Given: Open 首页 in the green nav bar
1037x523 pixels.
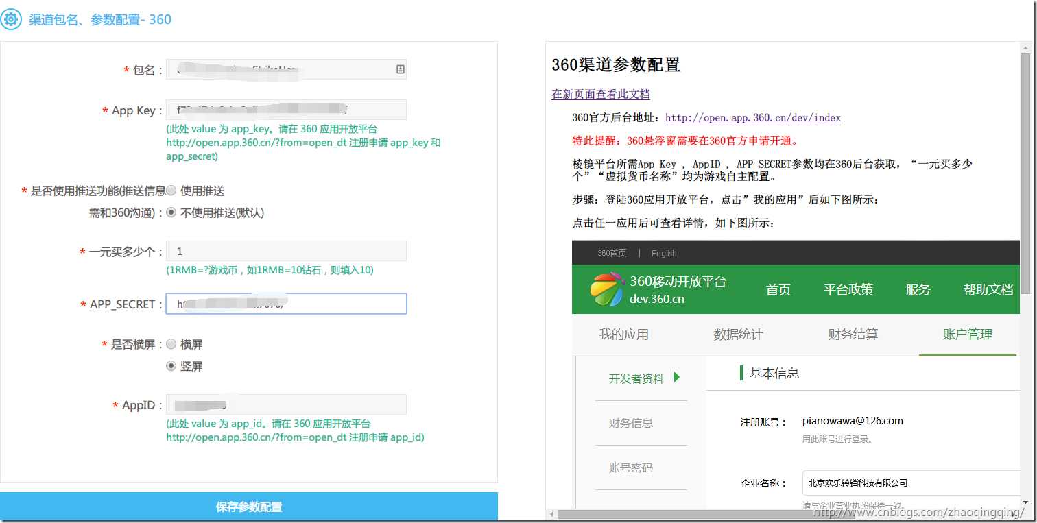Looking at the screenshot, I should coord(778,289).
